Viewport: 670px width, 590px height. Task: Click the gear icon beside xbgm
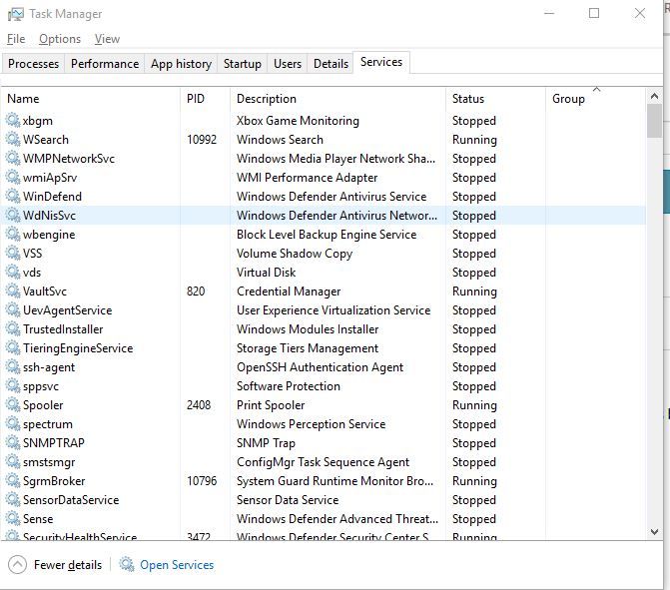(13, 120)
